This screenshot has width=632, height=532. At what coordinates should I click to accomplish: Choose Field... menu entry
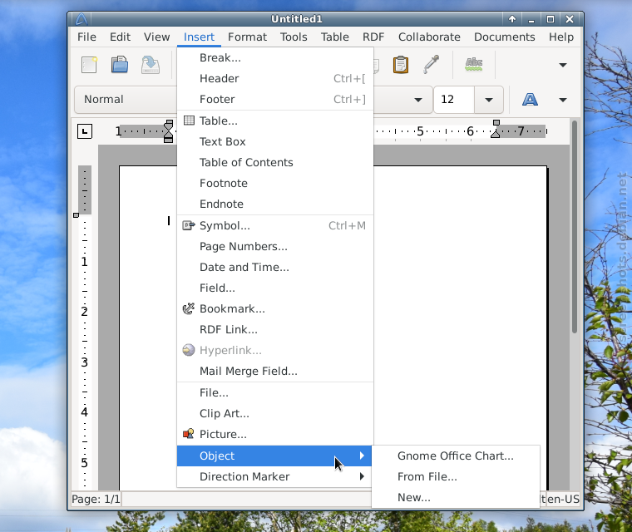pyautogui.click(x=275, y=288)
